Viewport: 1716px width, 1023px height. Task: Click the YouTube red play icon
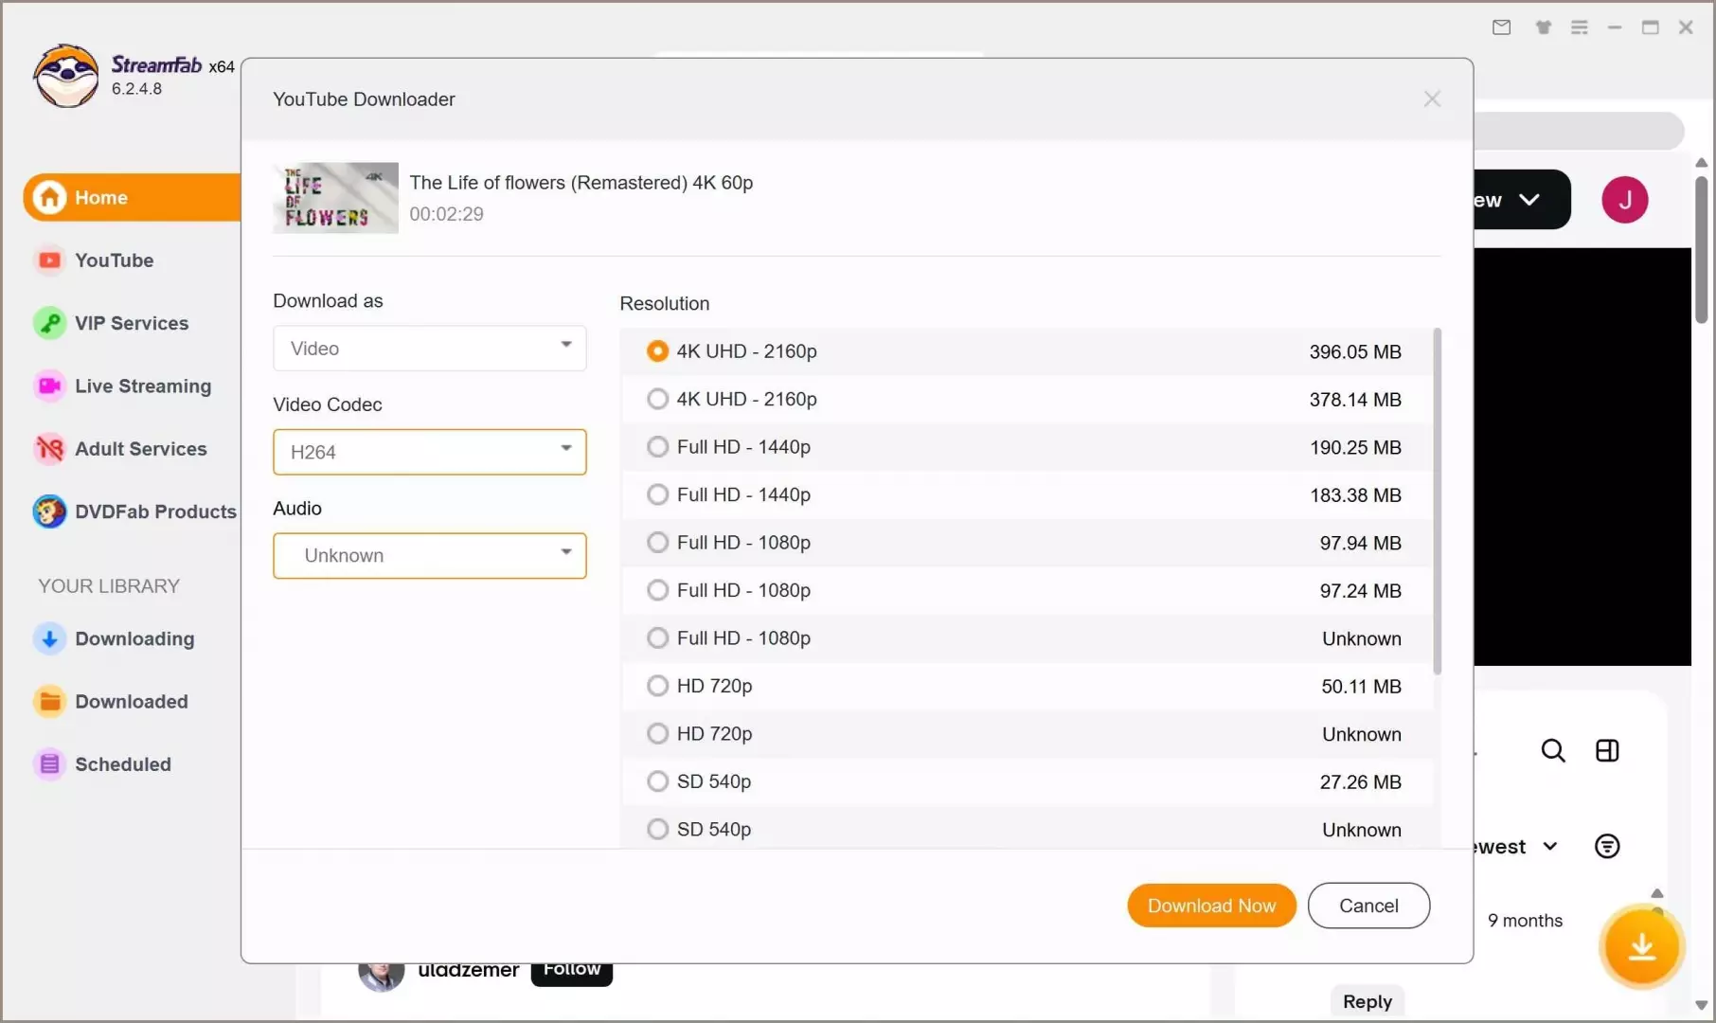(49, 260)
